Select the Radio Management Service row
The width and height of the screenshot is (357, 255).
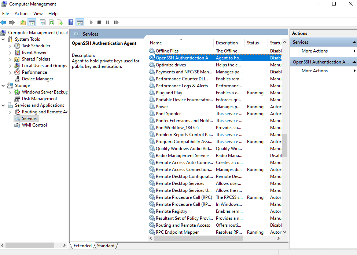(215, 156)
